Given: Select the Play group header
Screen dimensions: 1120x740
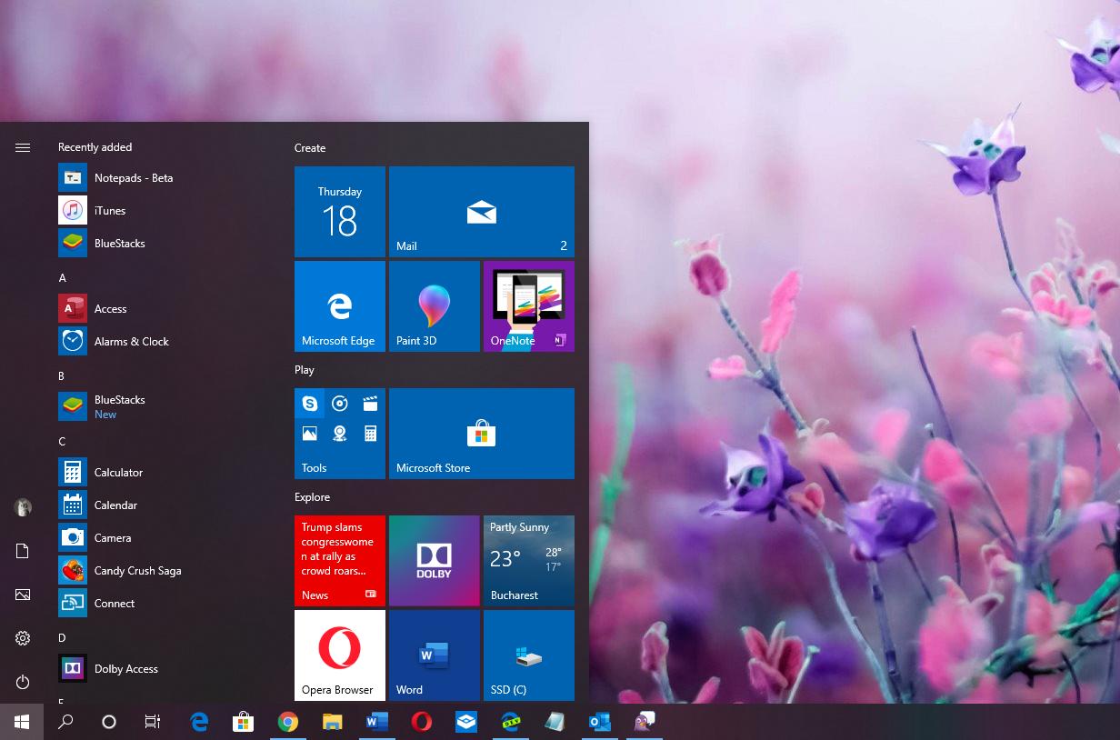Looking at the screenshot, I should pyautogui.click(x=305, y=370).
